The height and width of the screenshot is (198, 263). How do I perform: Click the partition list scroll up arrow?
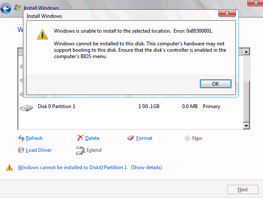point(246,52)
